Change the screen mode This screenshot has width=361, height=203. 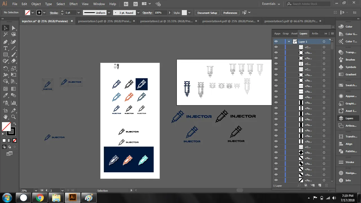point(10,154)
